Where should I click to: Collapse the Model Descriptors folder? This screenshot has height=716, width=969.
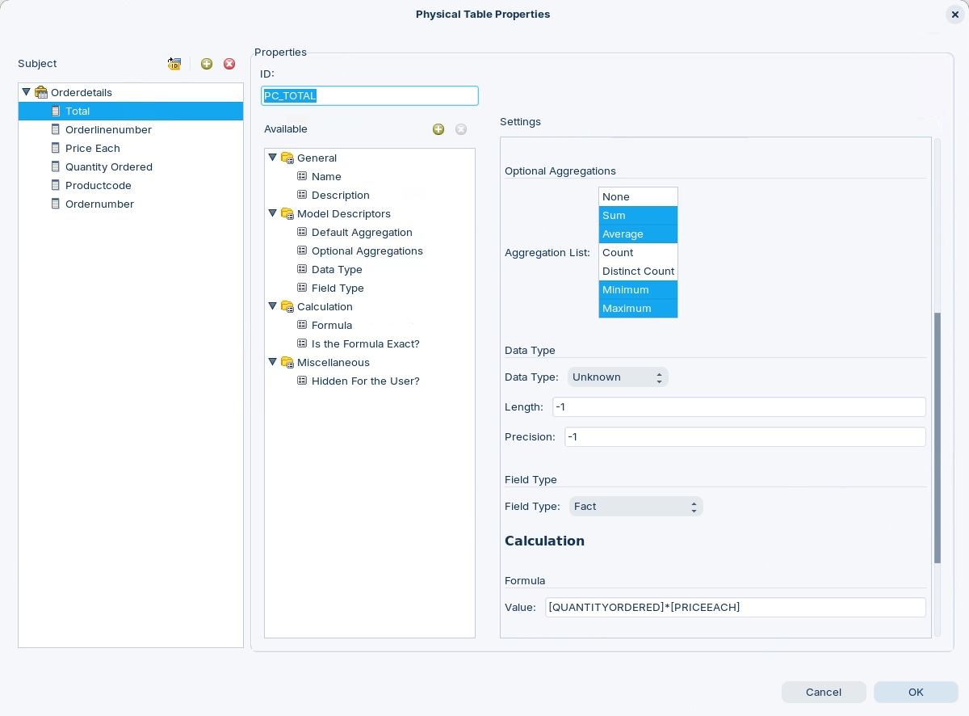coord(273,213)
